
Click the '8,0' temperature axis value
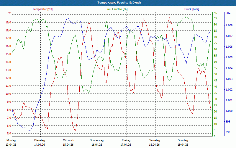click(9, 110)
